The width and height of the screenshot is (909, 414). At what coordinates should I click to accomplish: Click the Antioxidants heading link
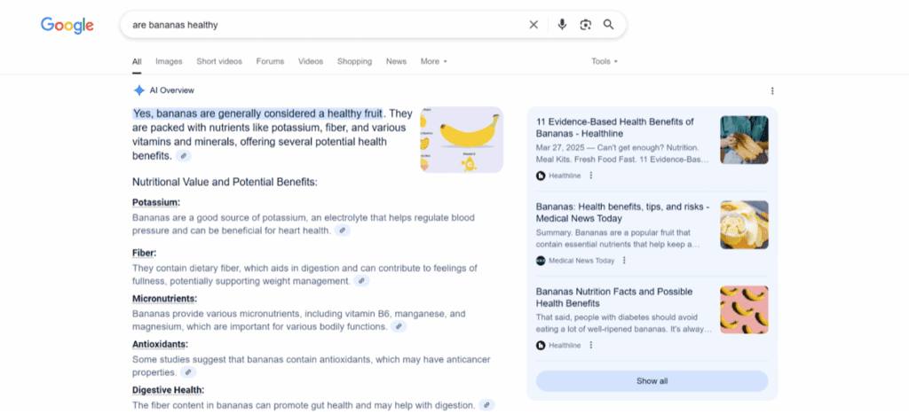161,345
